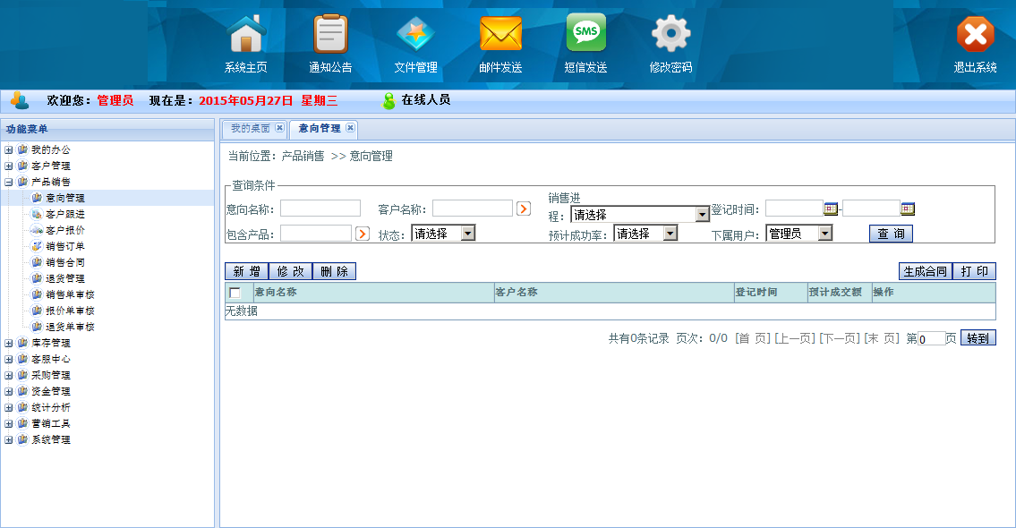Image resolution: width=1016 pixels, height=528 pixels.
Task: Toggle the select-all checkbox in table header
Action: click(x=235, y=293)
